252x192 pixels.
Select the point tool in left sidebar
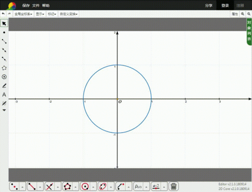point(4,32)
